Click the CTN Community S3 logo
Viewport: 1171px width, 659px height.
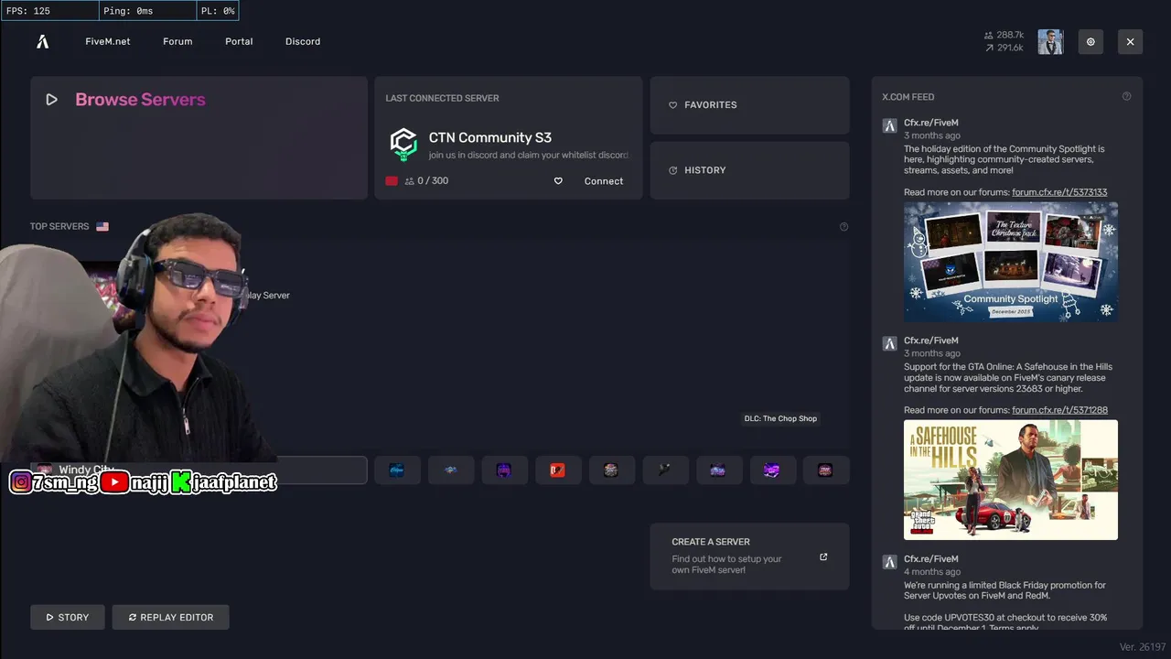[x=403, y=145]
